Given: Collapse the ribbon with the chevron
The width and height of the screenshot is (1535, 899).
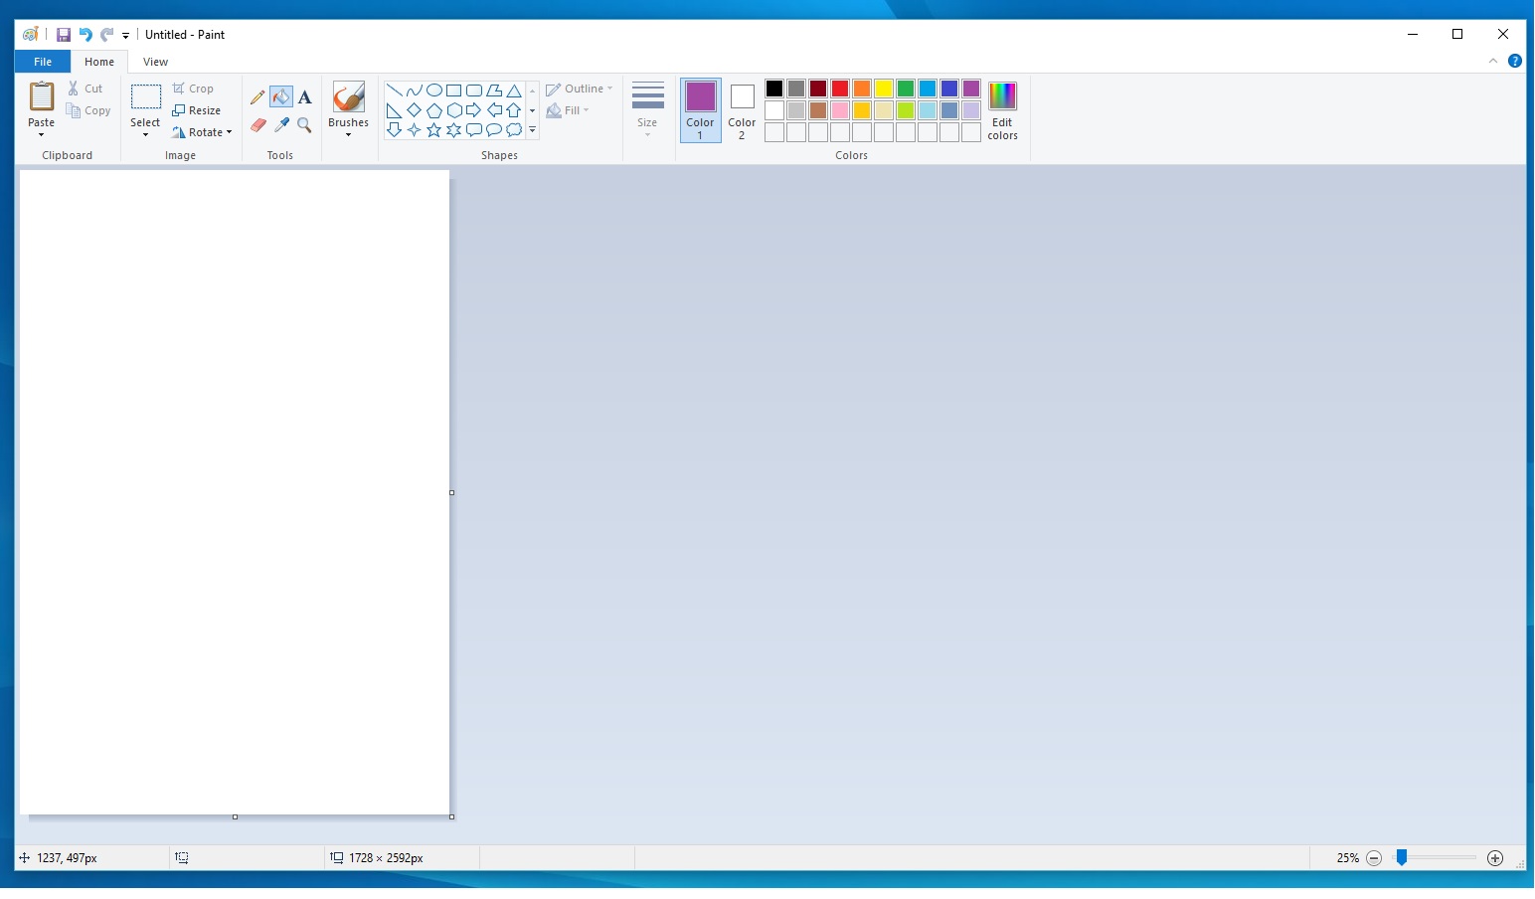Looking at the screenshot, I should click(1493, 61).
